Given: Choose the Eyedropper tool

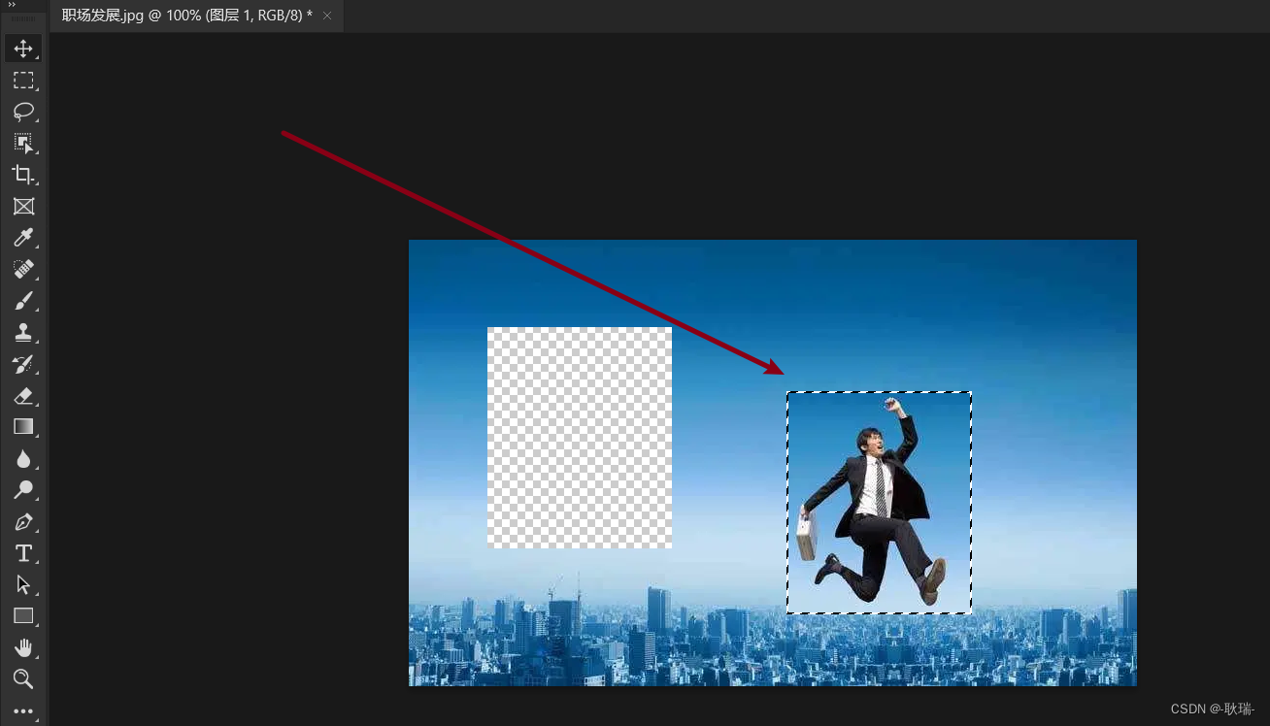Looking at the screenshot, I should 23,238.
